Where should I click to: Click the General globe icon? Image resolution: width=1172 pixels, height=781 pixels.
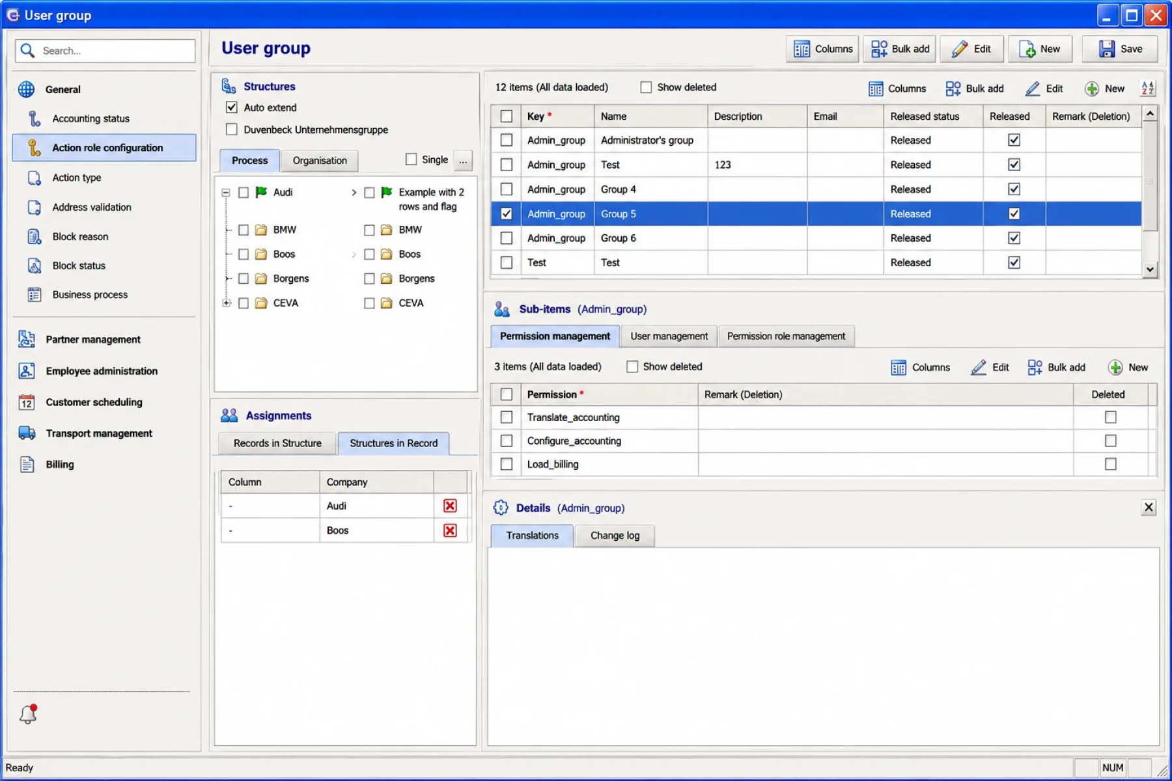[x=27, y=89]
